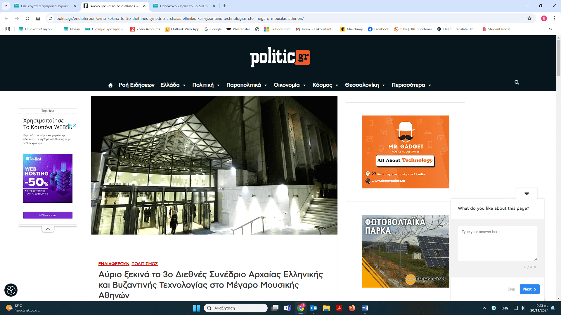Collapse the left ad panel chevron
Image resolution: width=561 pixels, height=315 pixels.
pos(48,229)
